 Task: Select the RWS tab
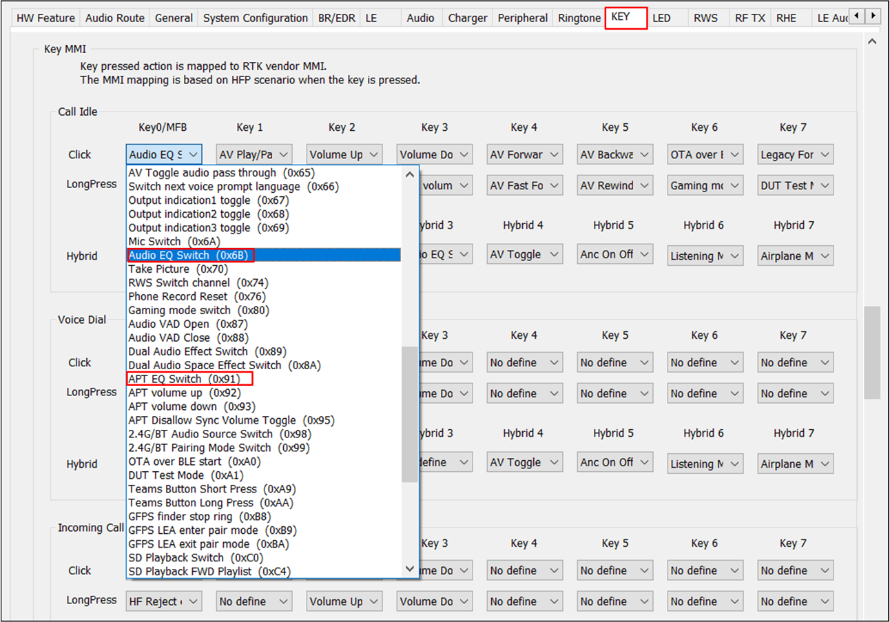(x=705, y=18)
